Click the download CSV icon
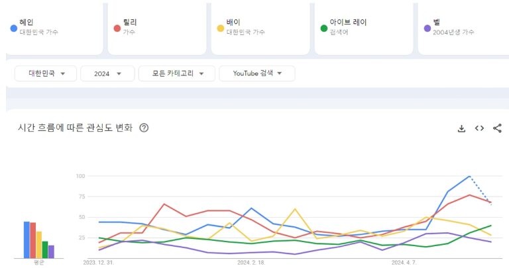The width and height of the screenshot is (509, 268). coord(462,128)
